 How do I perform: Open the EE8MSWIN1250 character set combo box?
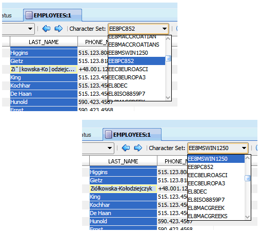(218, 148)
